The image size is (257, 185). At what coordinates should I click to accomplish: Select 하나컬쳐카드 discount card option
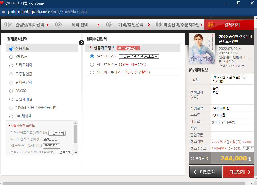tap(92, 65)
